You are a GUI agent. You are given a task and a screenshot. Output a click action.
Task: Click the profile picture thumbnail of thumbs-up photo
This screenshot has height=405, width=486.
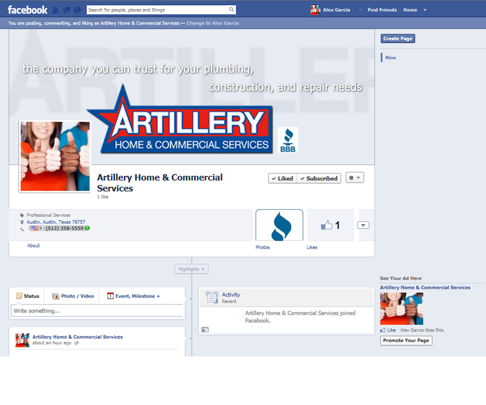point(54,156)
